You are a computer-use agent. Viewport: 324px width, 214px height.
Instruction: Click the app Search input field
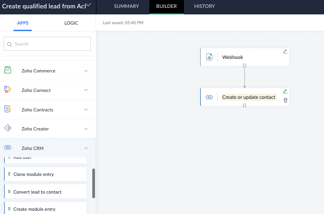click(x=47, y=44)
